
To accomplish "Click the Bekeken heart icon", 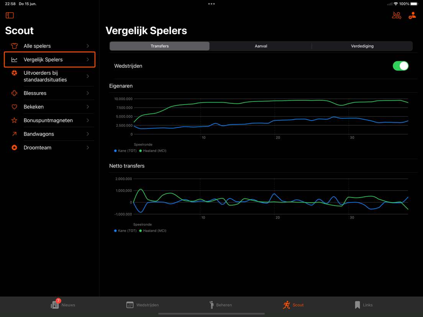I will (14, 107).
